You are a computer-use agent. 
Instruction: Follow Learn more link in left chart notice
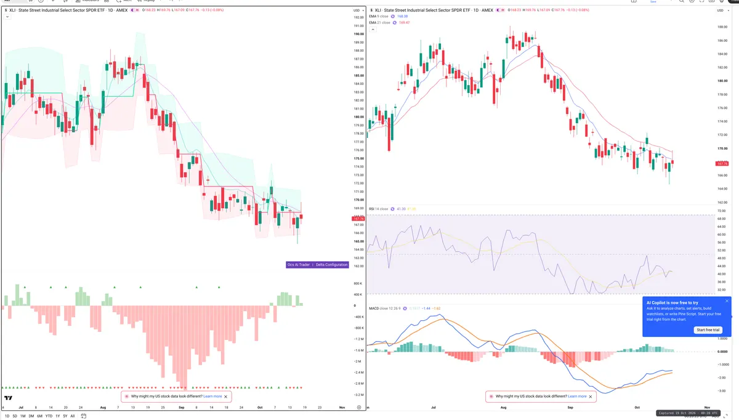212,397
